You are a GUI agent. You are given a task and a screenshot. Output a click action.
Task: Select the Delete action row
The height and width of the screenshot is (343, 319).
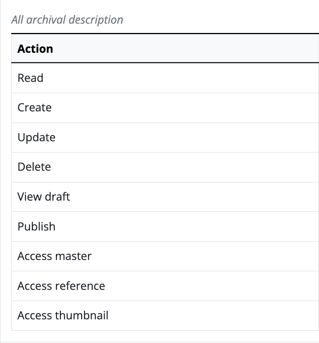(x=34, y=167)
